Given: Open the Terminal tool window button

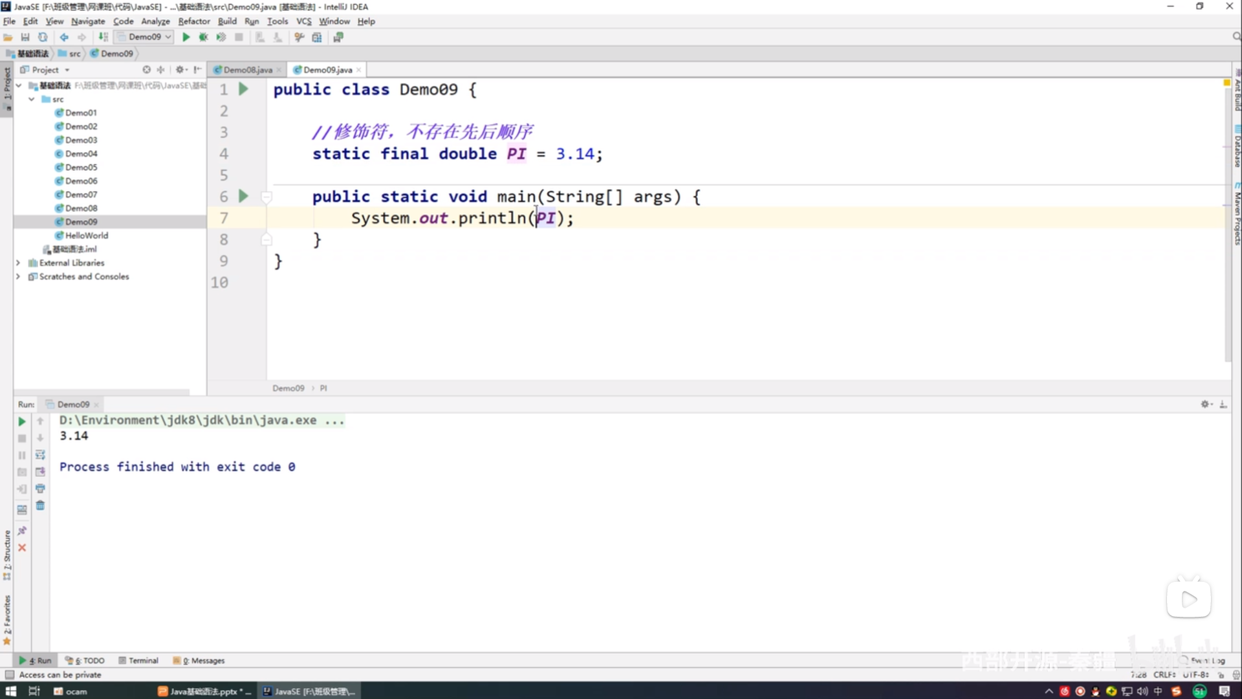Looking at the screenshot, I should [138, 660].
